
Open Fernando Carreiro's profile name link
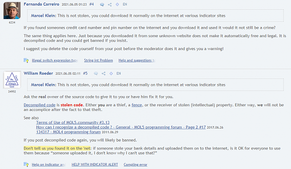(41, 4)
